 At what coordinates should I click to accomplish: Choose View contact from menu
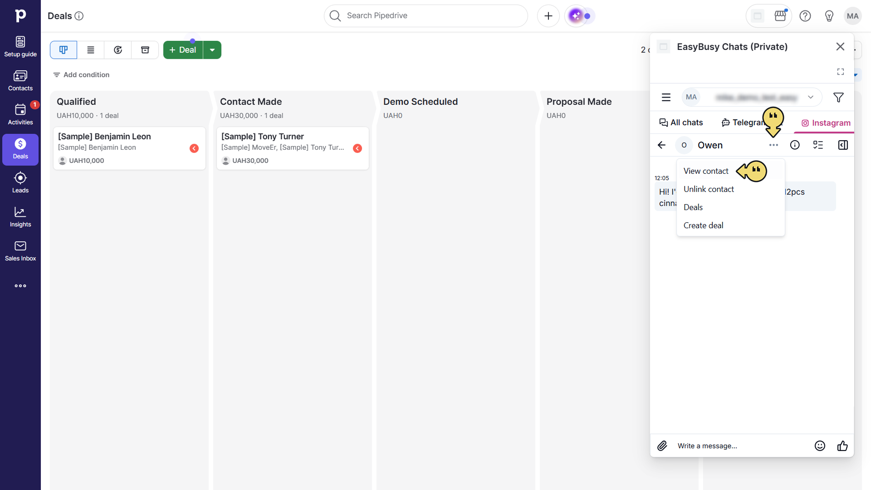pyautogui.click(x=706, y=171)
